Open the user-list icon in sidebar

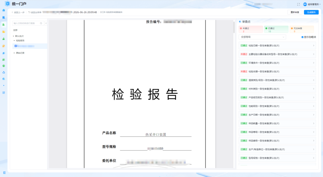tap(4, 53)
